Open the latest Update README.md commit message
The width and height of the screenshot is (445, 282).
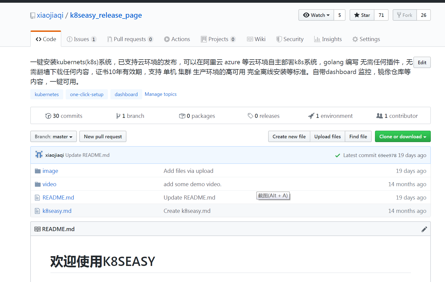[x=87, y=155]
